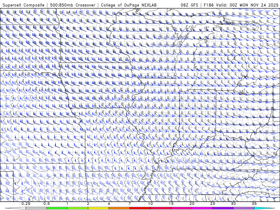280x210 pixels.
Task: Click the '0.25' legend value label
Action: [x=26, y=204]
